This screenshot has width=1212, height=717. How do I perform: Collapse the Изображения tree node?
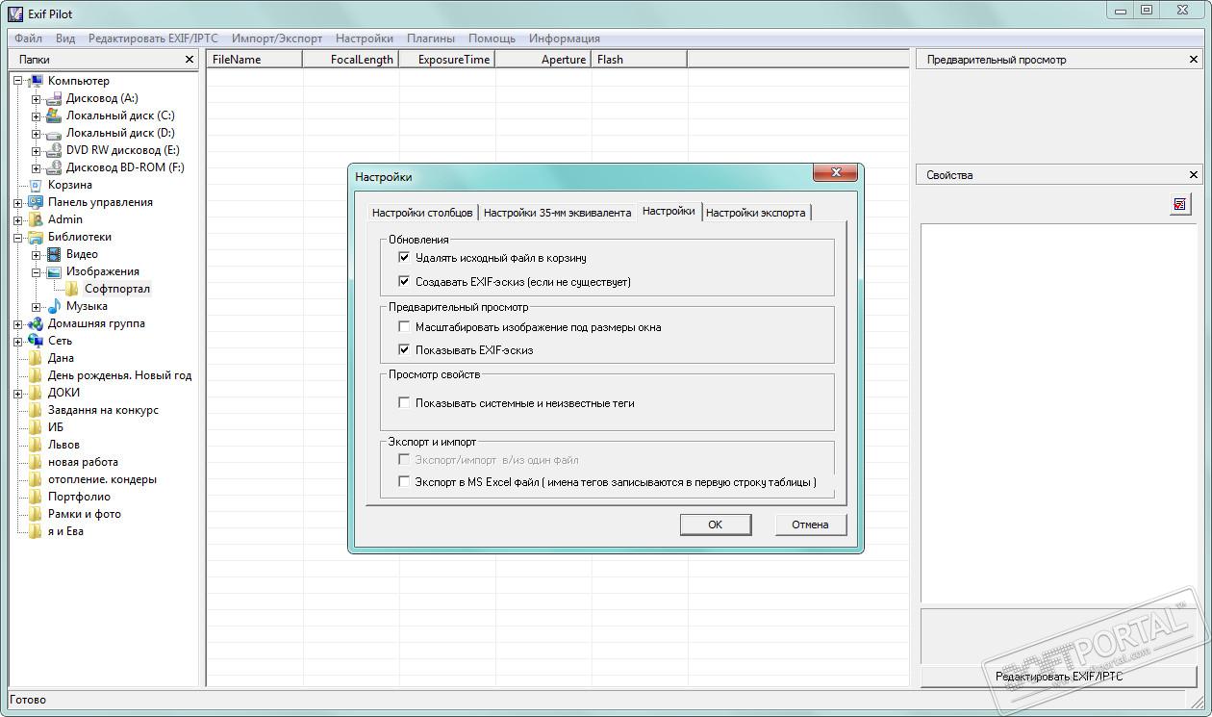click(36, 271)
